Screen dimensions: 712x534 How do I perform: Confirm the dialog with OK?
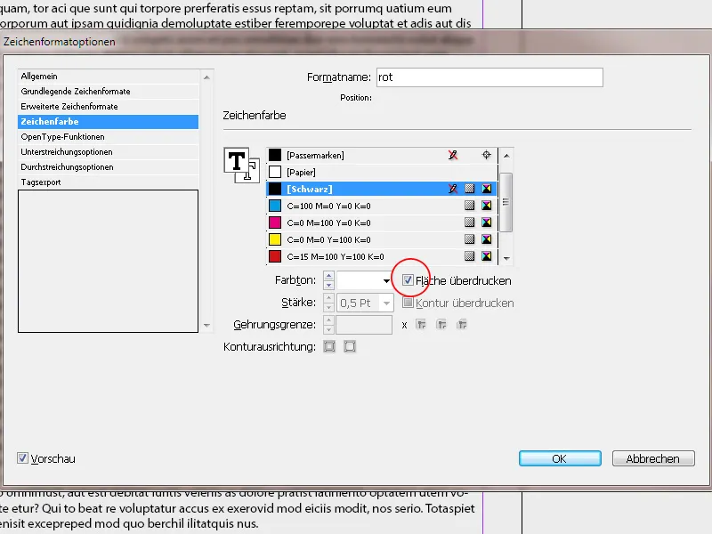tap(560, 457)
